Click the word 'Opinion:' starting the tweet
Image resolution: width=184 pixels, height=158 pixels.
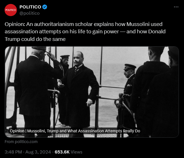coord(15,24)
